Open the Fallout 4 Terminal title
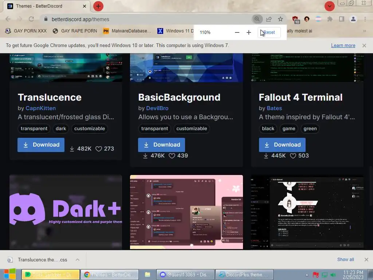 [301, 97]
